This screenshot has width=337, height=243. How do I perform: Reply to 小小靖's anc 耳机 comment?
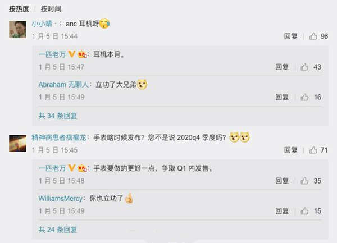tap(291, 36)
